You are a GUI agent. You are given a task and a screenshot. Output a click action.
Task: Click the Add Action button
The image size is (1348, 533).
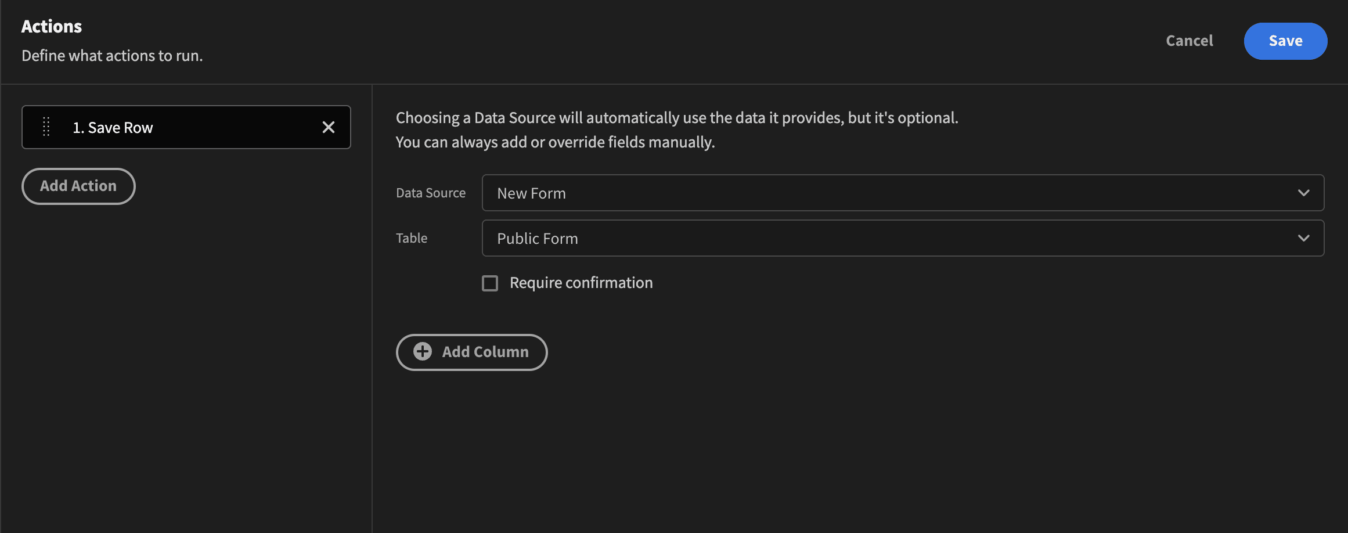tap(78, 186)
